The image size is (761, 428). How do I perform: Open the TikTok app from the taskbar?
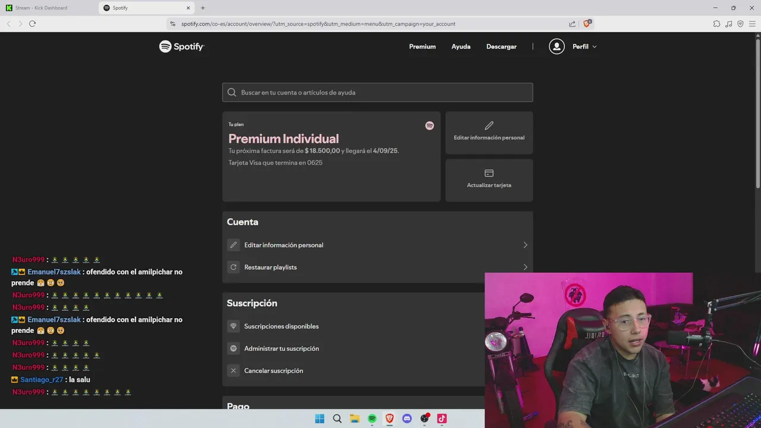click(442, 418)
